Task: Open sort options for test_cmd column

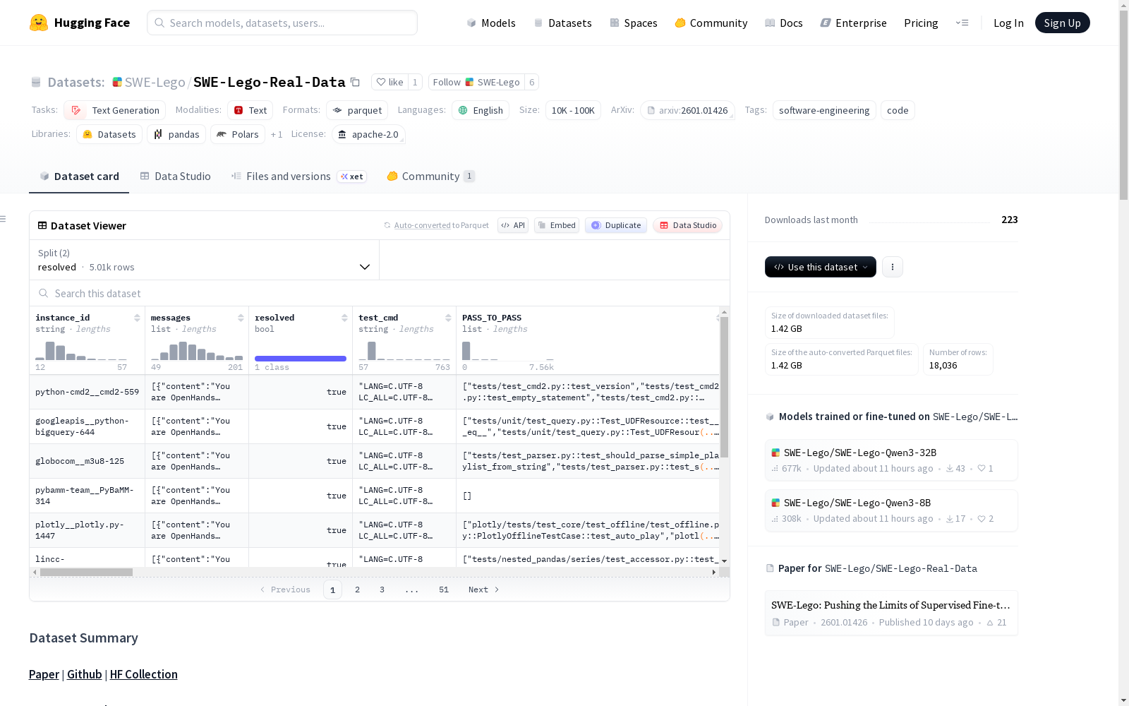Action: 448,318
